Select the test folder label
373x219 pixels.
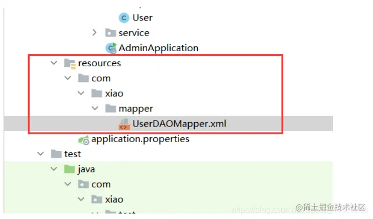tap(73, 154)
